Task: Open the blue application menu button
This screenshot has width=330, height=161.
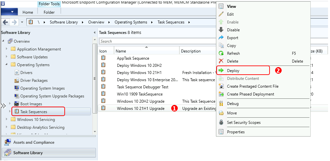Action: (x=9, y=12)
